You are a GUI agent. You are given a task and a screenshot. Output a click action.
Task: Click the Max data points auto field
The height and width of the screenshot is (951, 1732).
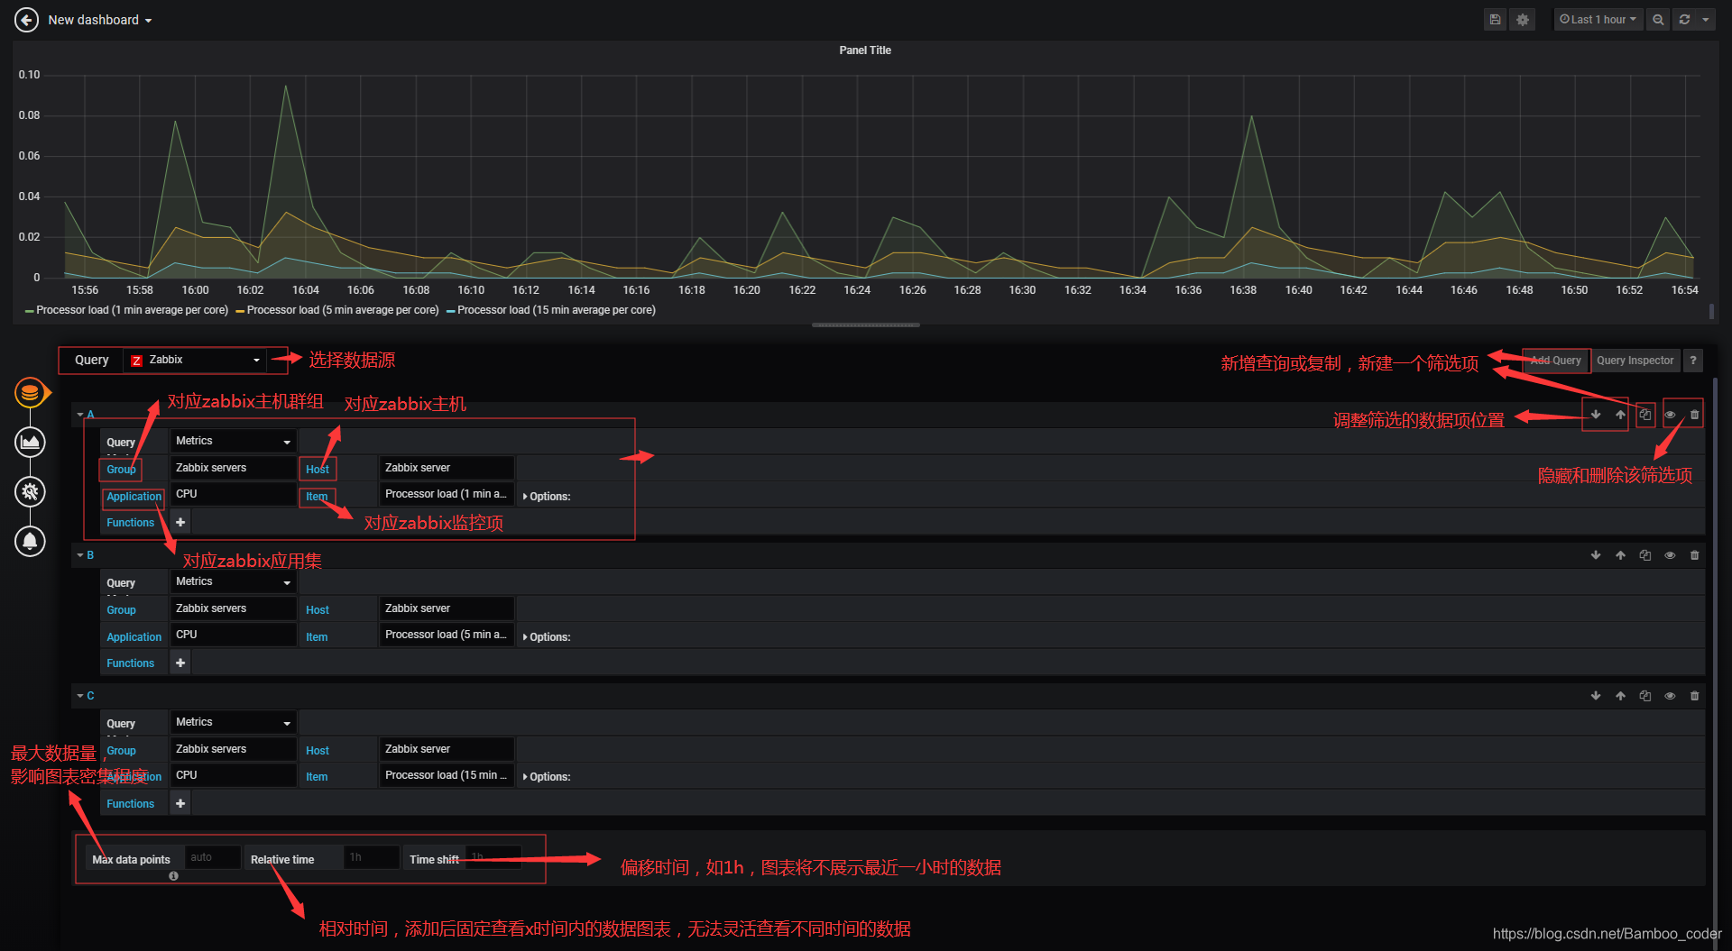coord(212,857)
